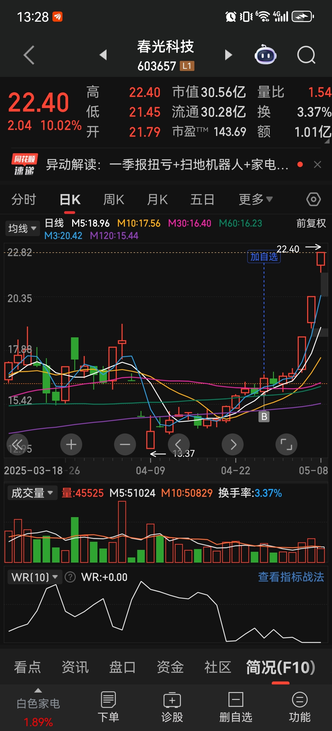Switch to 分时 chart tab
This screenshot has height=731, width=332.
tap(24, 200)
